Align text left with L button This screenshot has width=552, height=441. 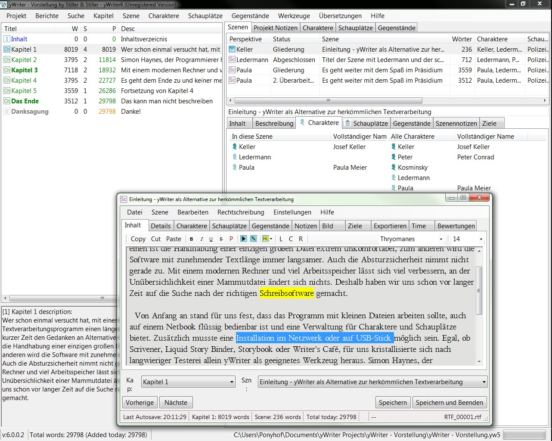281,239
